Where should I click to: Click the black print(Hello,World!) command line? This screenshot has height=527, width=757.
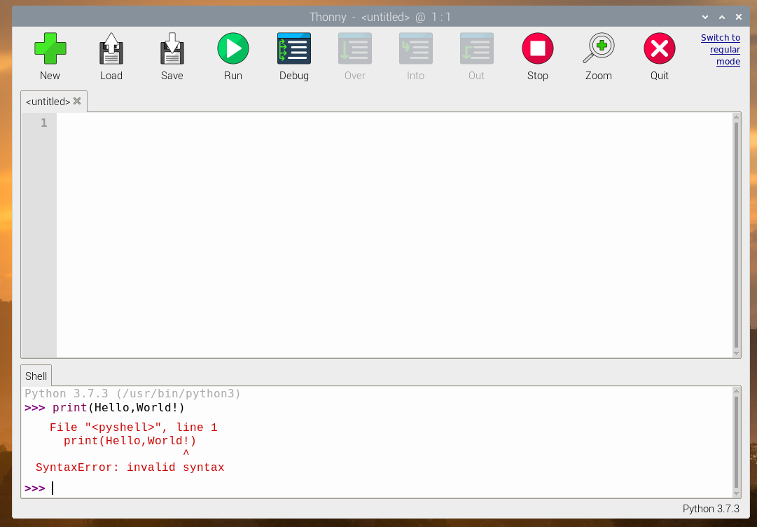pos(119,408)
